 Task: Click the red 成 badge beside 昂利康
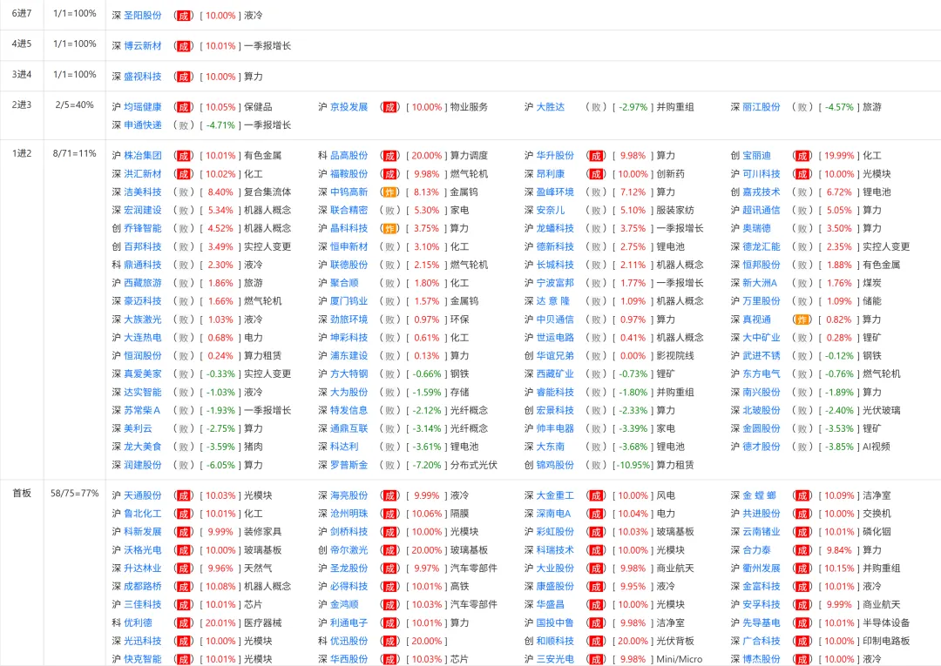(x=596, y=174)
